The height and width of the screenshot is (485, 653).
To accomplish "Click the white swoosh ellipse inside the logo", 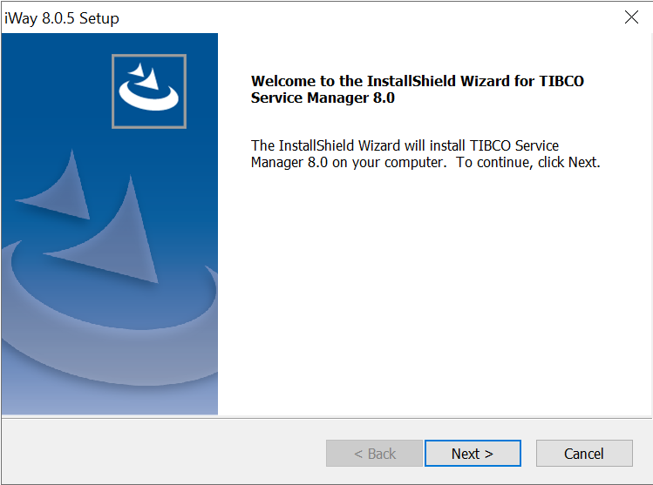I will coord(149,97).
